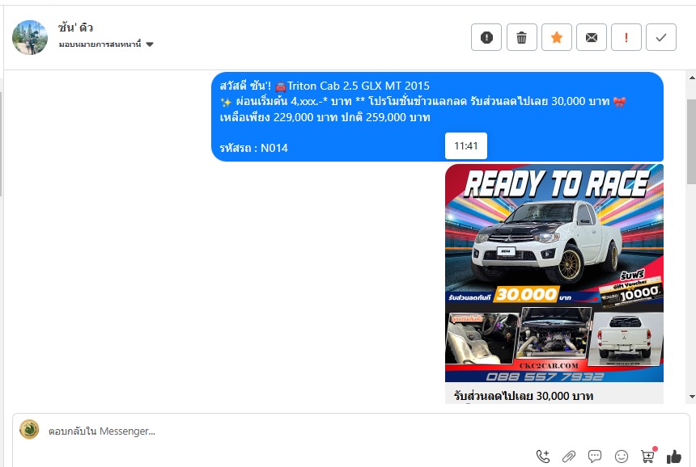Click the page avatar beside reply box
Image resolution: width=696 pixels, height=467 pixels.
(x=29, y=430)
